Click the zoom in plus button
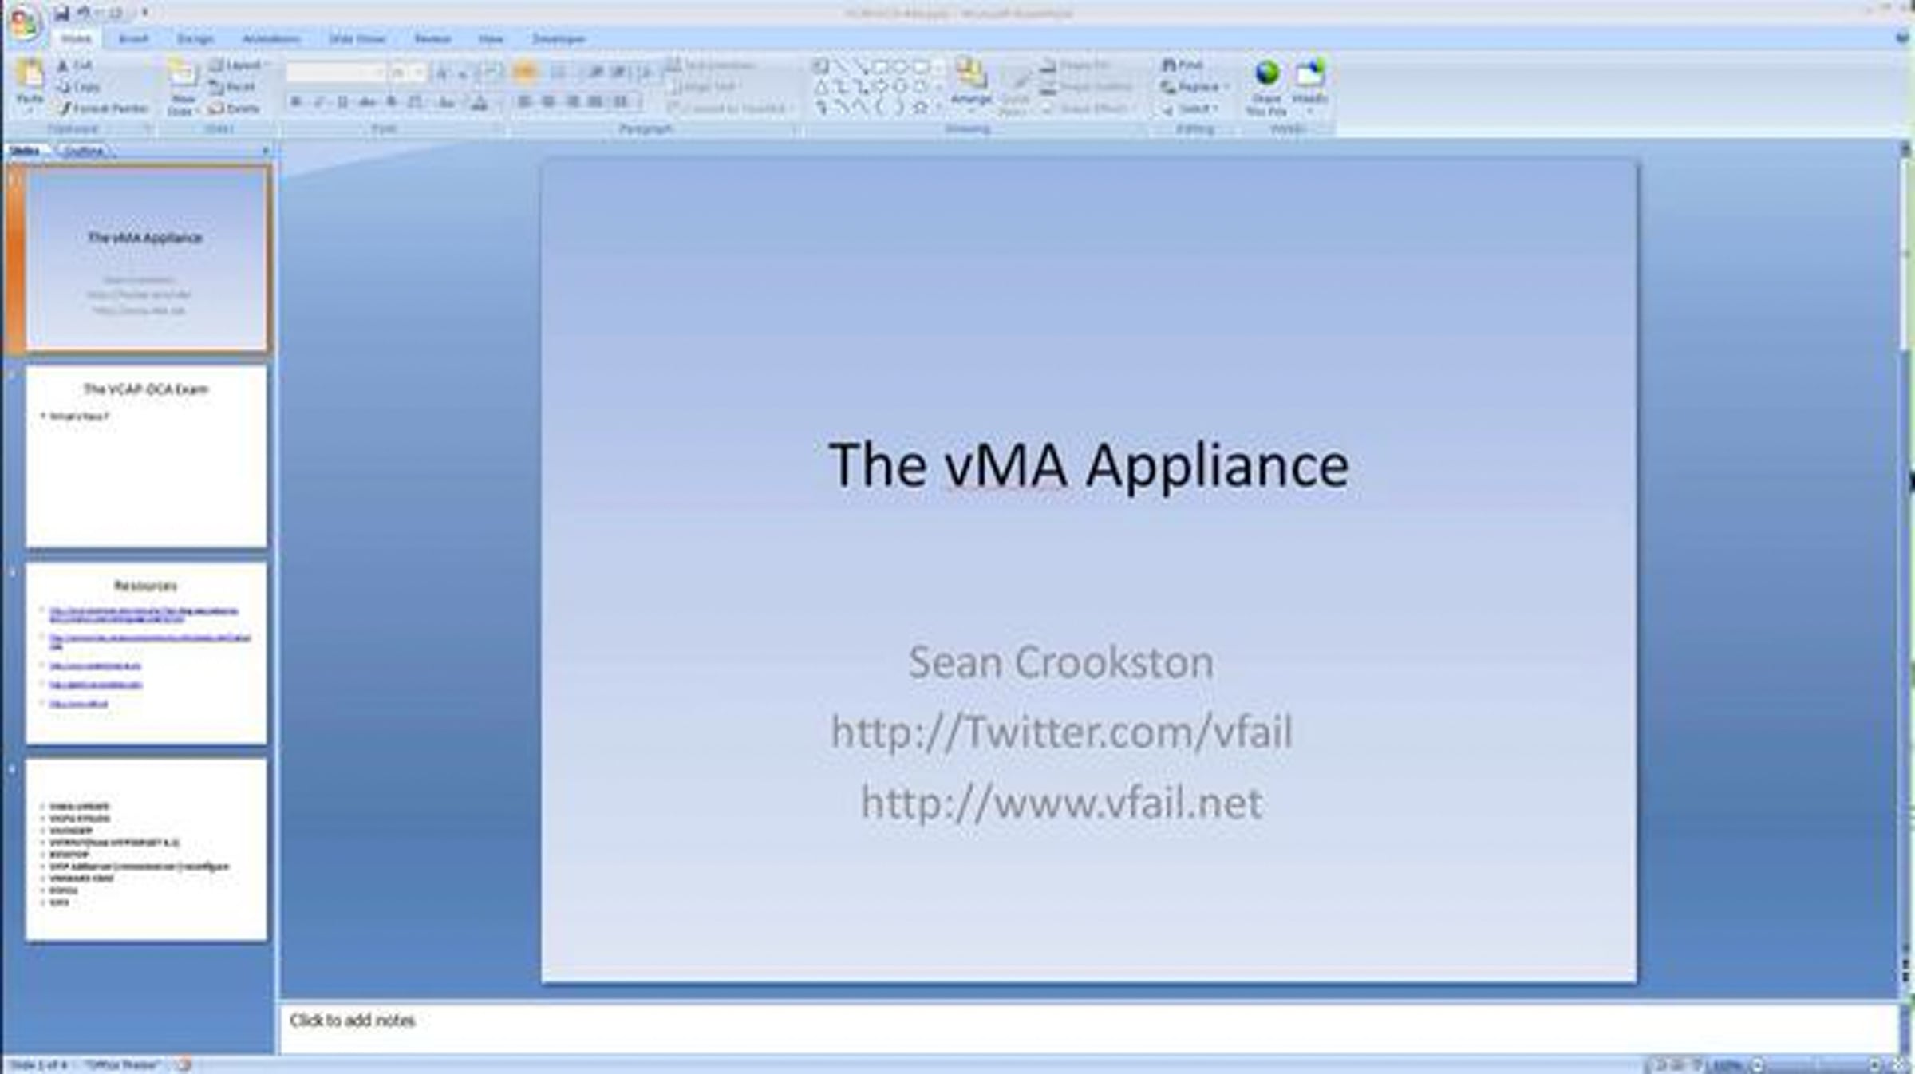The height and width of the screenshot is (1074, 1915). click(x=1875, y=1065)
